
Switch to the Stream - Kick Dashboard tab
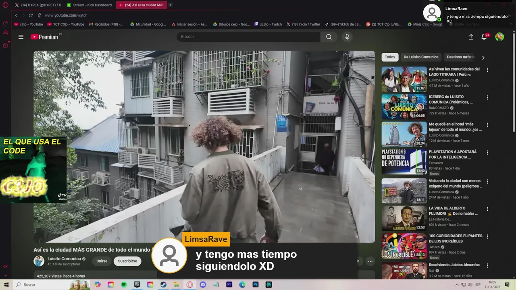click(89, 5)
